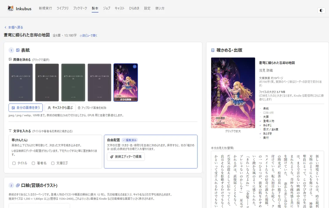The image size is (329, 208).
Task: Select the green cover template
Action: coord(73,83)
